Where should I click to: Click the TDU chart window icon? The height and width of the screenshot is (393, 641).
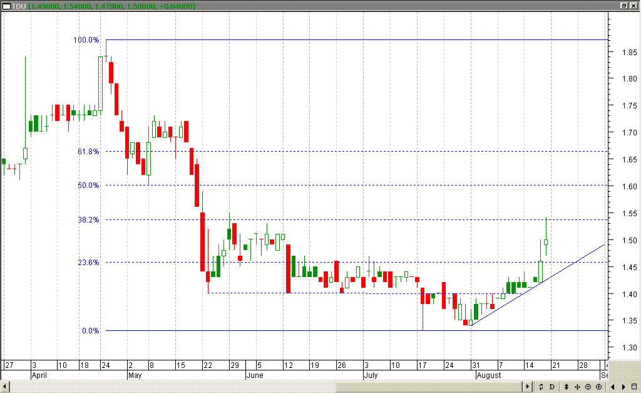6,6
